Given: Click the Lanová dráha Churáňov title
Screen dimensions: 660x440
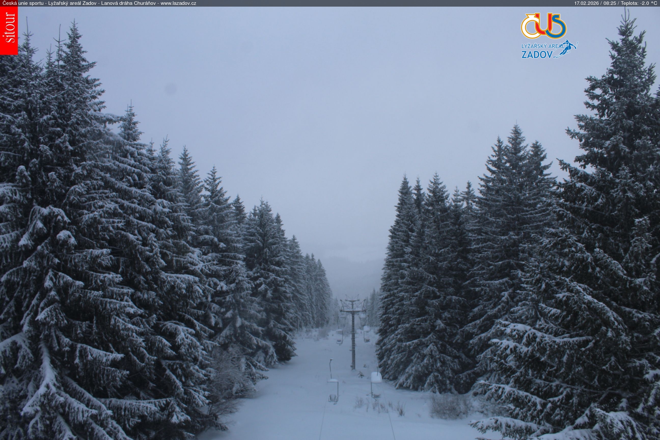Looking at the screenshot, I should coord(128,3).
